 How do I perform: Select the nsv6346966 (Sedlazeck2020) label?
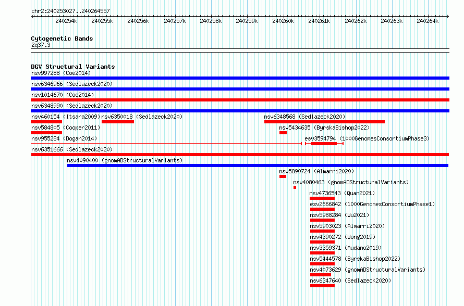pyautogui.click(x=72, y=84)
